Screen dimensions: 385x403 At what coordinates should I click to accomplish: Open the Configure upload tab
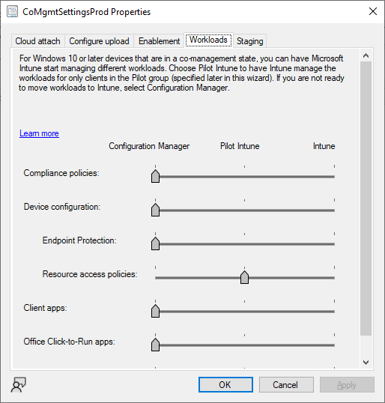[x=99, y=41]
